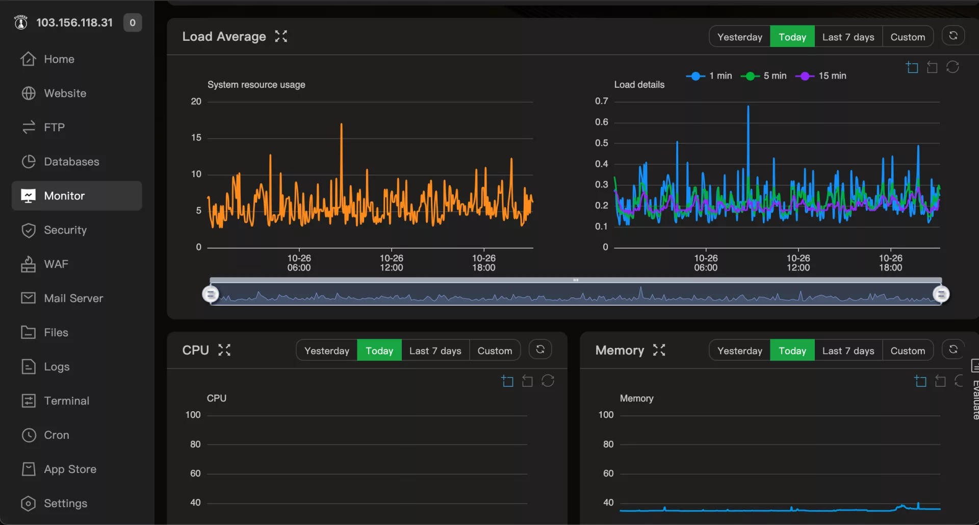Open the Cron scheduler
The height and width of the screenshot is (525, 979).
pyautogui.click(x=76, y=435)
